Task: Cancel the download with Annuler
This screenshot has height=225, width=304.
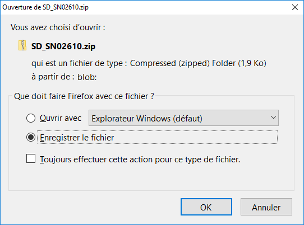Action: (266, 207)
